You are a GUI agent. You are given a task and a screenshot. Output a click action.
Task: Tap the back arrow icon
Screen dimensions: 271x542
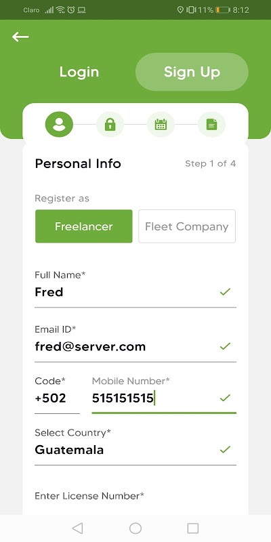20,37
